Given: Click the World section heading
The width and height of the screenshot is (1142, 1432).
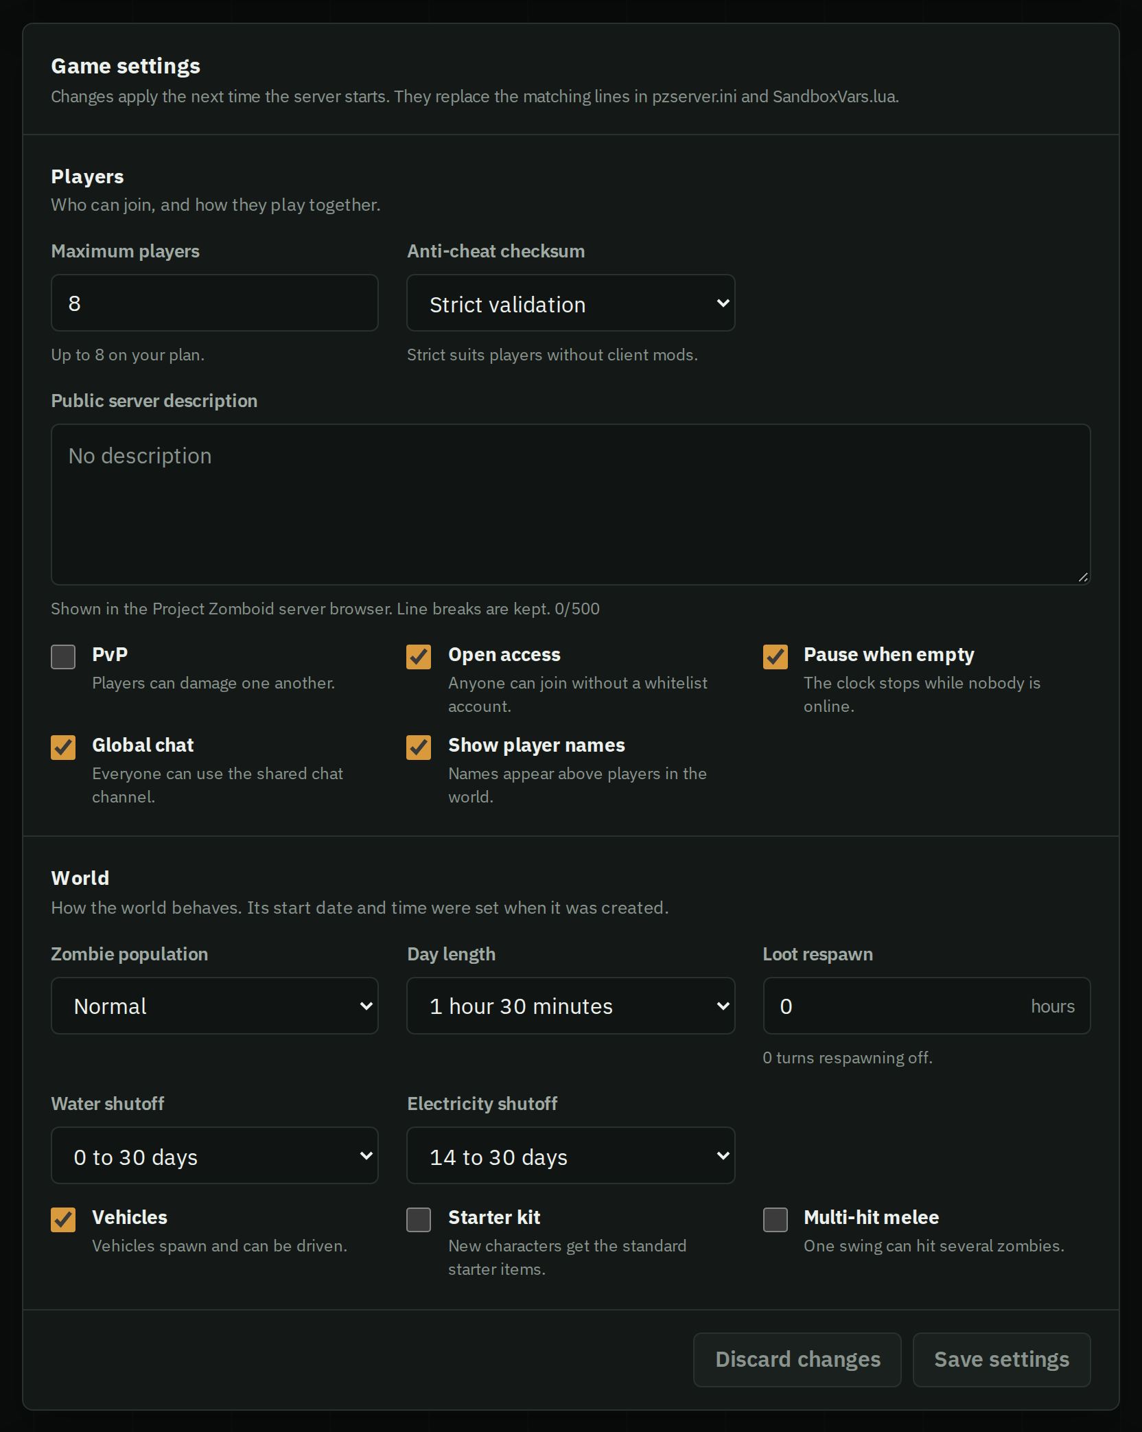Looking at the screenshot, I should coord(80,878).
